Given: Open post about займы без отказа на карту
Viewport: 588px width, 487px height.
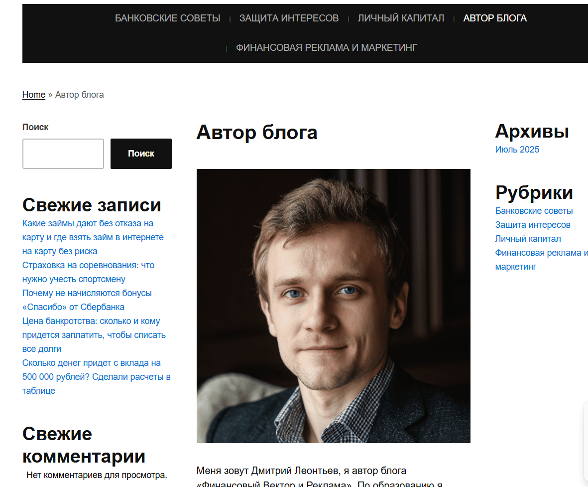Looking at the screenshot, I should (x=93, y=237).
